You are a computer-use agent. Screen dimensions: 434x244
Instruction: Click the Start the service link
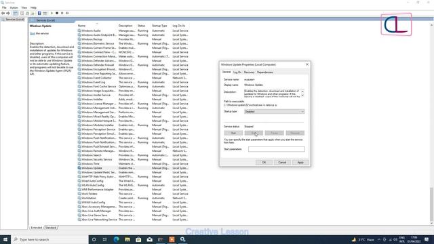33,33
